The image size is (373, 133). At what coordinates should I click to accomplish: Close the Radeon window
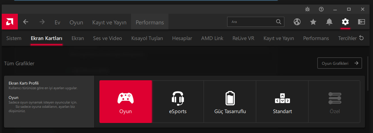363,9
